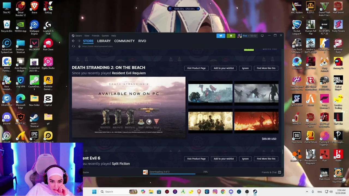This screenshot has height=196, width=349.
Task: Open Wallpaper Engine desktop icon
Action: pyautogui.click(x=34, y=28)
